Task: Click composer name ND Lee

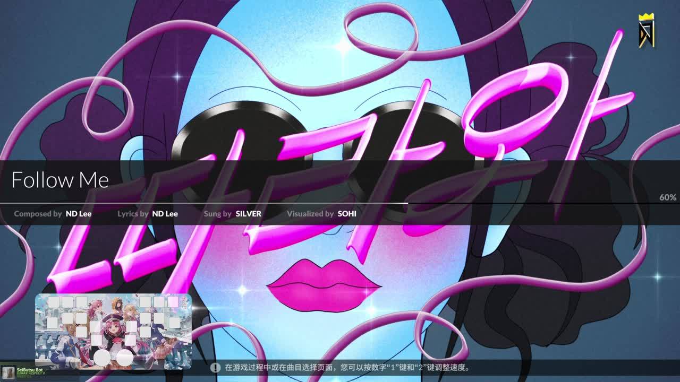Action: click(x=79, y=214)
